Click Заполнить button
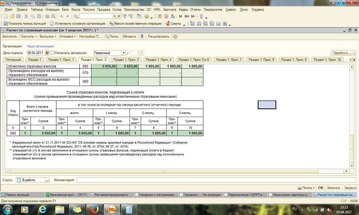This screenshot has width=359, height=215. tap(10, 36)
